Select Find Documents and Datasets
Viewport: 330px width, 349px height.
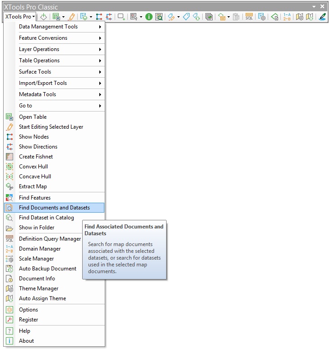coord(54,208)
